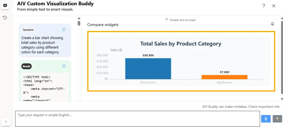Click the Result label badge
The image size is (283, 127).
(26, 66)
